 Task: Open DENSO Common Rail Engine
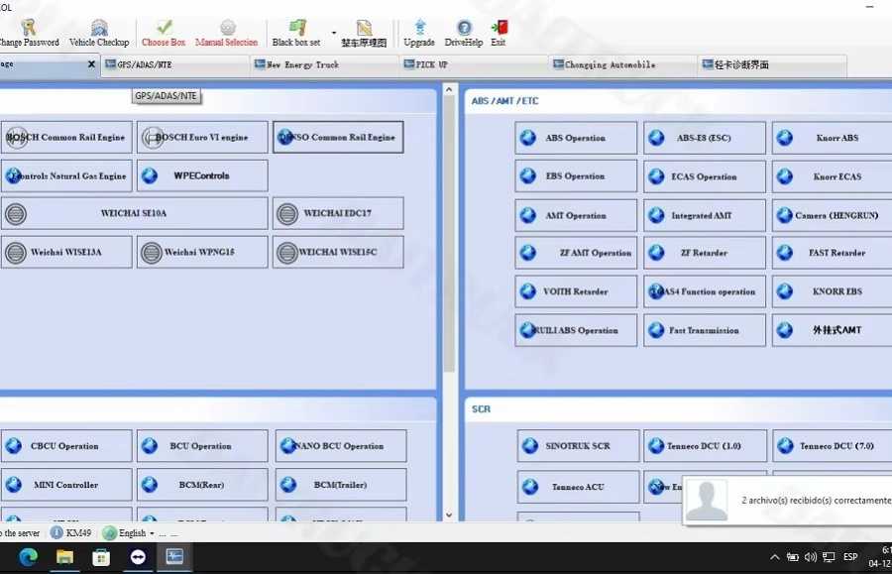click(338, 137)
